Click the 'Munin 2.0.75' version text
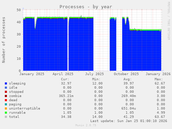 pyautogui.click(x=86, y=125)
